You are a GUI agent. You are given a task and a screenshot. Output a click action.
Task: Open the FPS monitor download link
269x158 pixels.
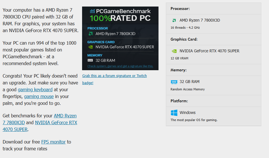pyautogui.click(x=53, y=142)
